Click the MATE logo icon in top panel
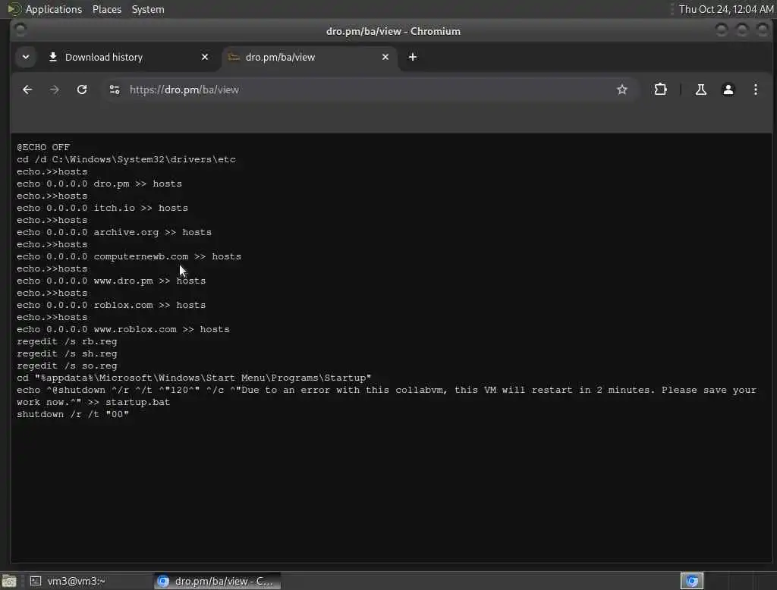This screenshot has height=590, width=777. click(14, 9)
